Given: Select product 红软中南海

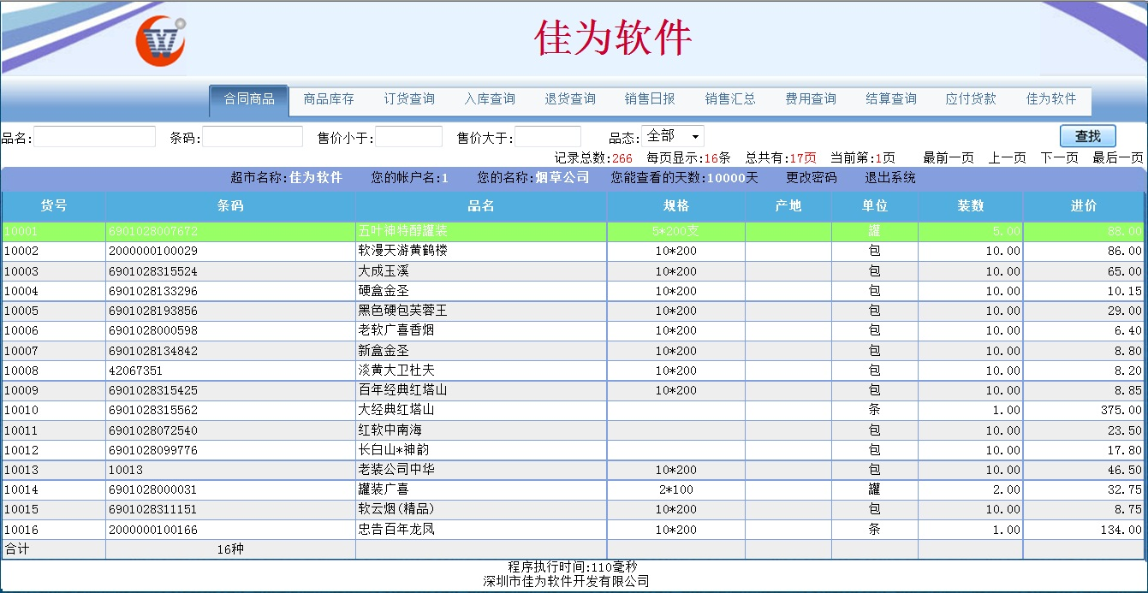Looking at the screenshot, I should 390,430.
